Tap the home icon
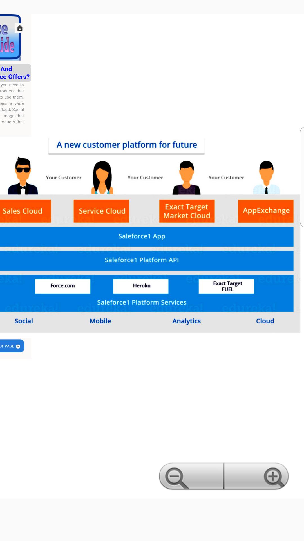This screenshot has width=304, height=541. [x=20, y=28]
